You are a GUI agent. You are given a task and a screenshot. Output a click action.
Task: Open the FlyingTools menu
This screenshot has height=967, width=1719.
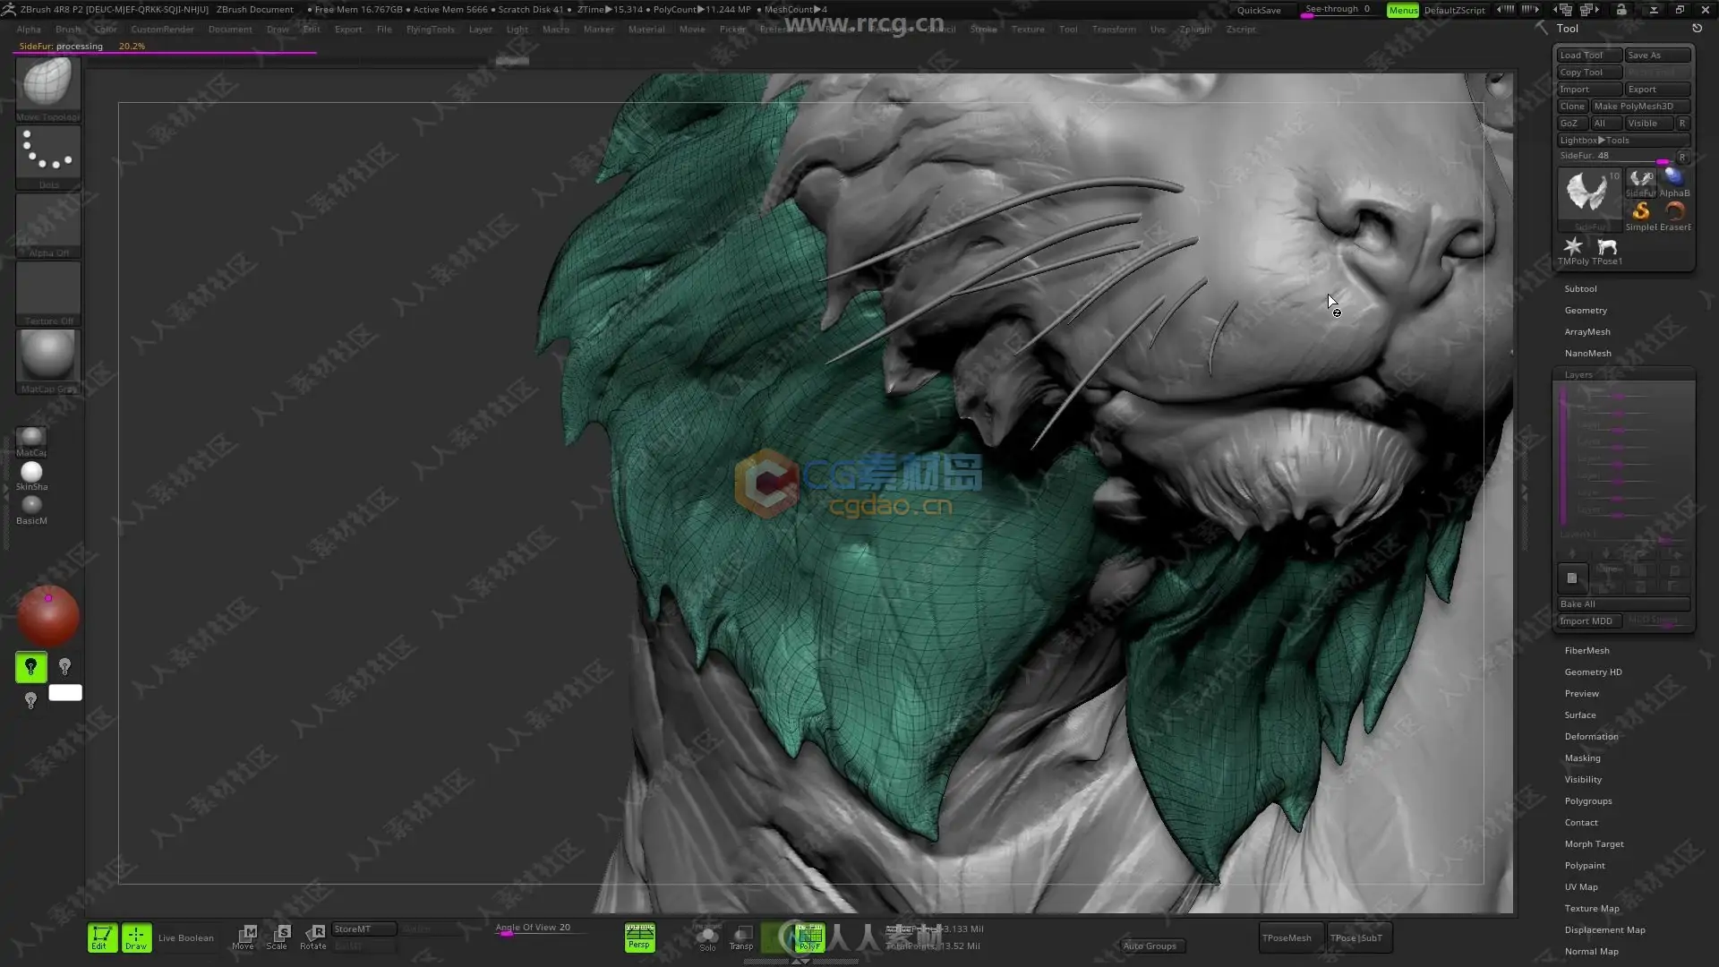coord(431,29)
